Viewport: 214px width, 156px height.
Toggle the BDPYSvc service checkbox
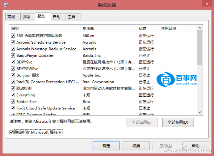pos(13,62)
